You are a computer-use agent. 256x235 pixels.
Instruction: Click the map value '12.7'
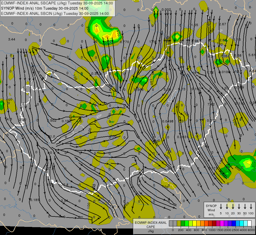(238, 72)
